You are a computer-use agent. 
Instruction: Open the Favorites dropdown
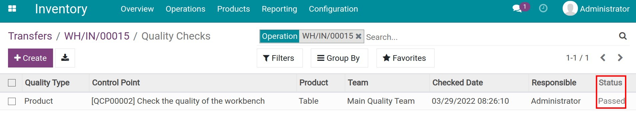(x=405, y=58)
